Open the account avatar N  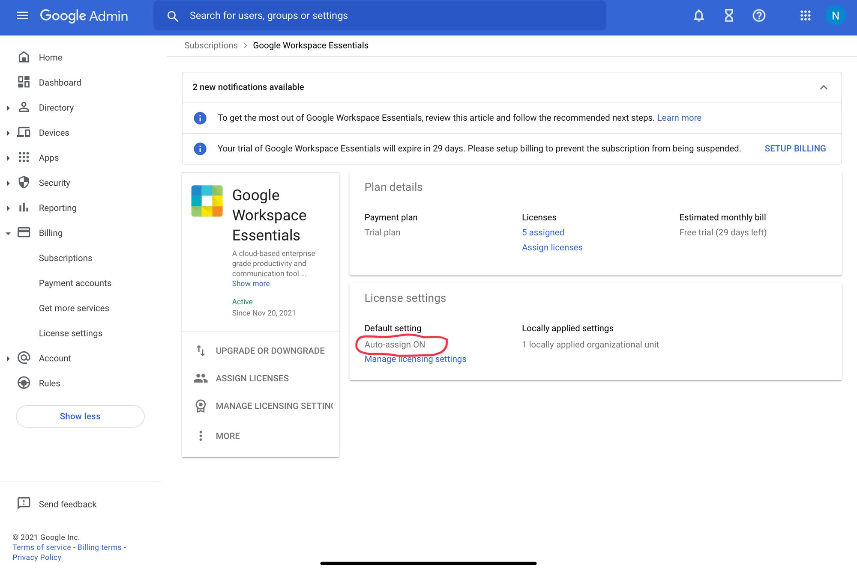[835, 16]
